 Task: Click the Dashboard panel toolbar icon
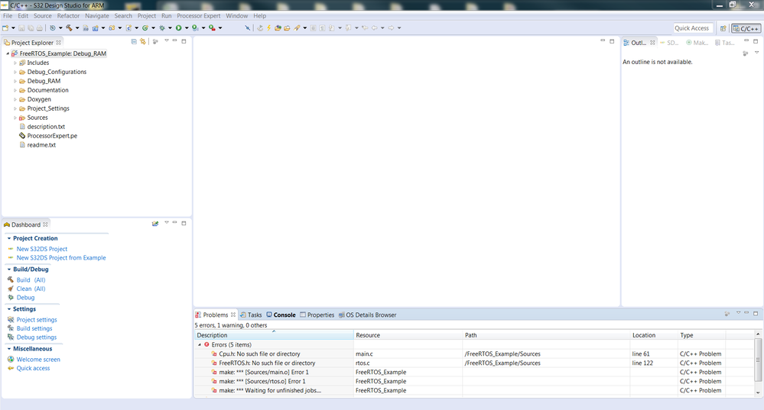[155, 224]
